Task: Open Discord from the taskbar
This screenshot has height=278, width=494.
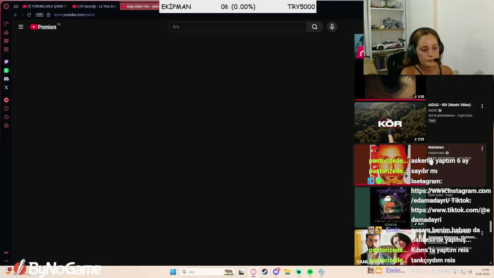Action: click(276, 272)
